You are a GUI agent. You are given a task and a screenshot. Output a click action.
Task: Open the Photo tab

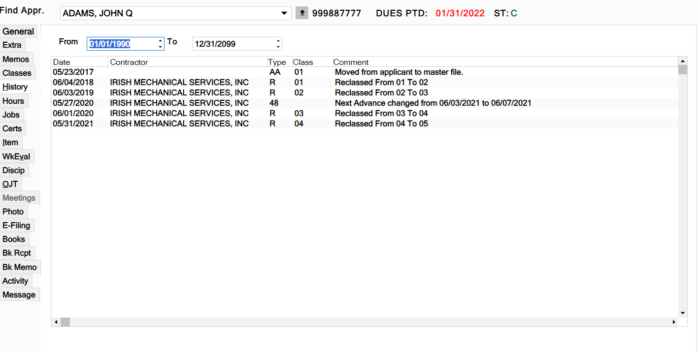click(x=13, y=212)
